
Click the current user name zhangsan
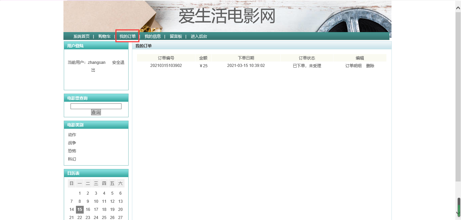point(97,63)
